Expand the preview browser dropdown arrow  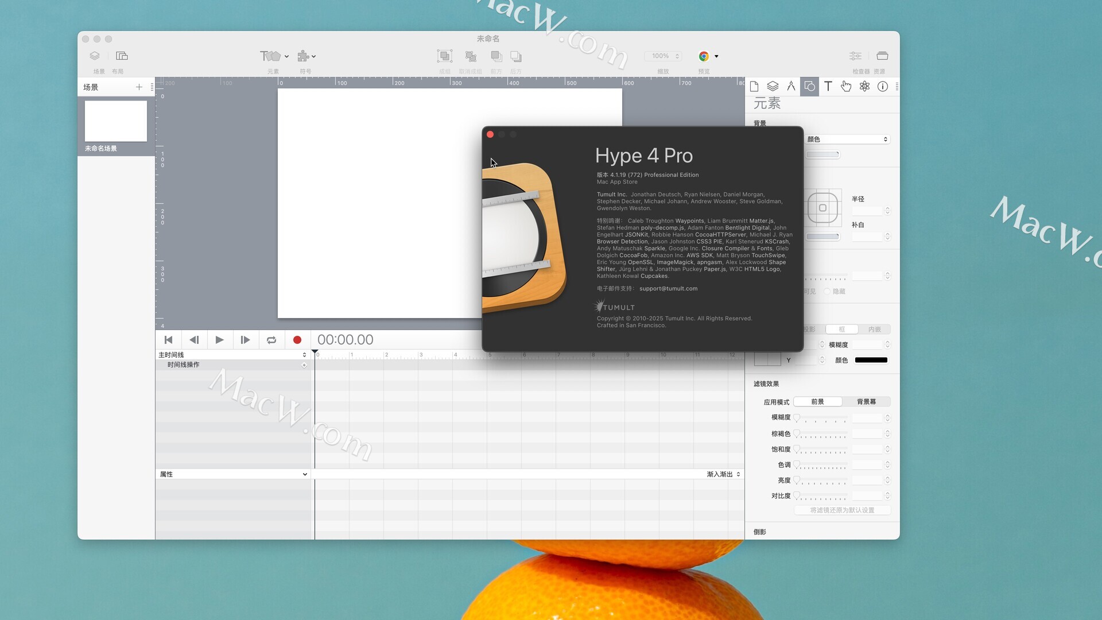pos(716,56)
